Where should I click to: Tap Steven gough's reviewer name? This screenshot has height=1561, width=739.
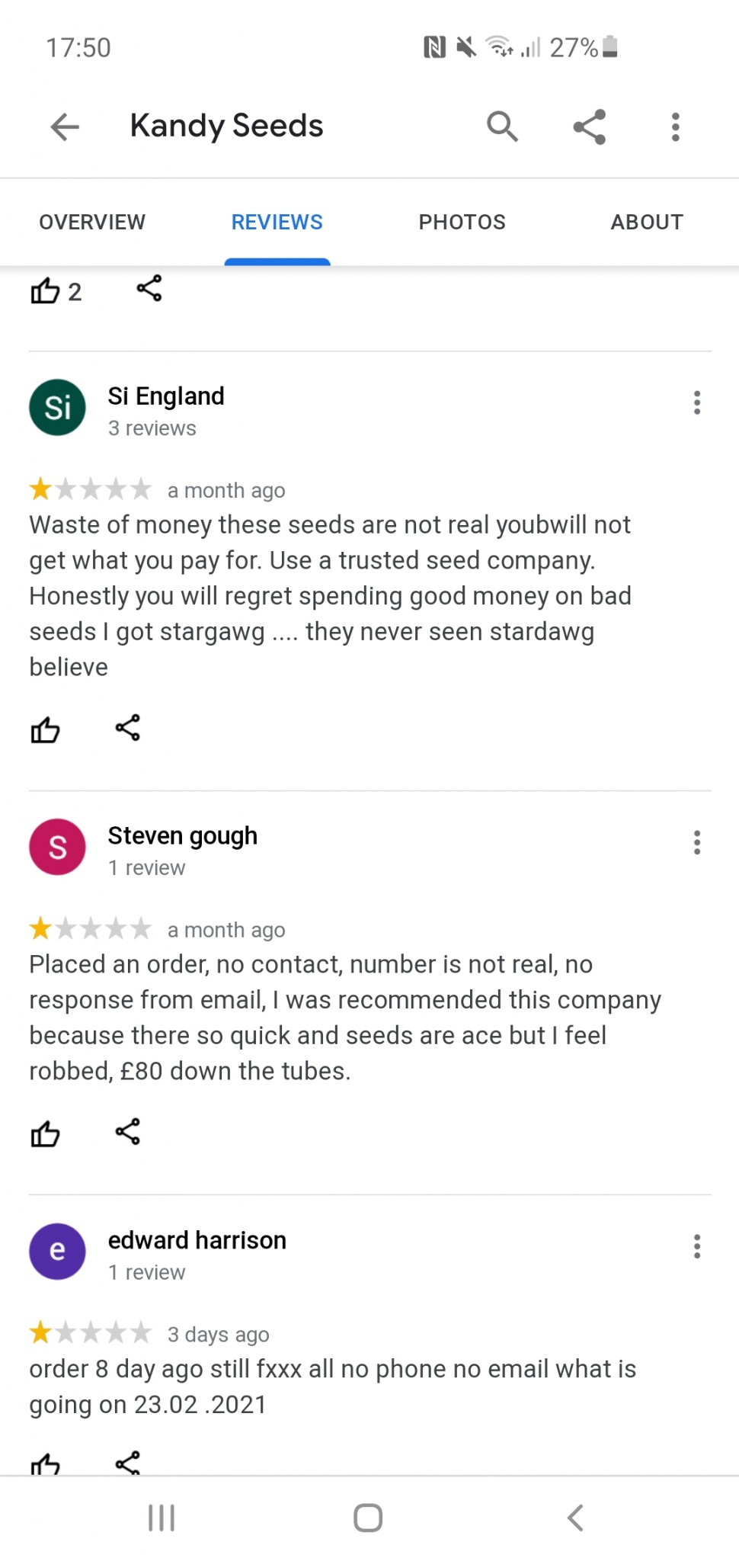coord(183,836)
